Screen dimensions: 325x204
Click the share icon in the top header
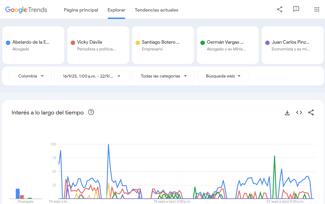coord(280,9)
